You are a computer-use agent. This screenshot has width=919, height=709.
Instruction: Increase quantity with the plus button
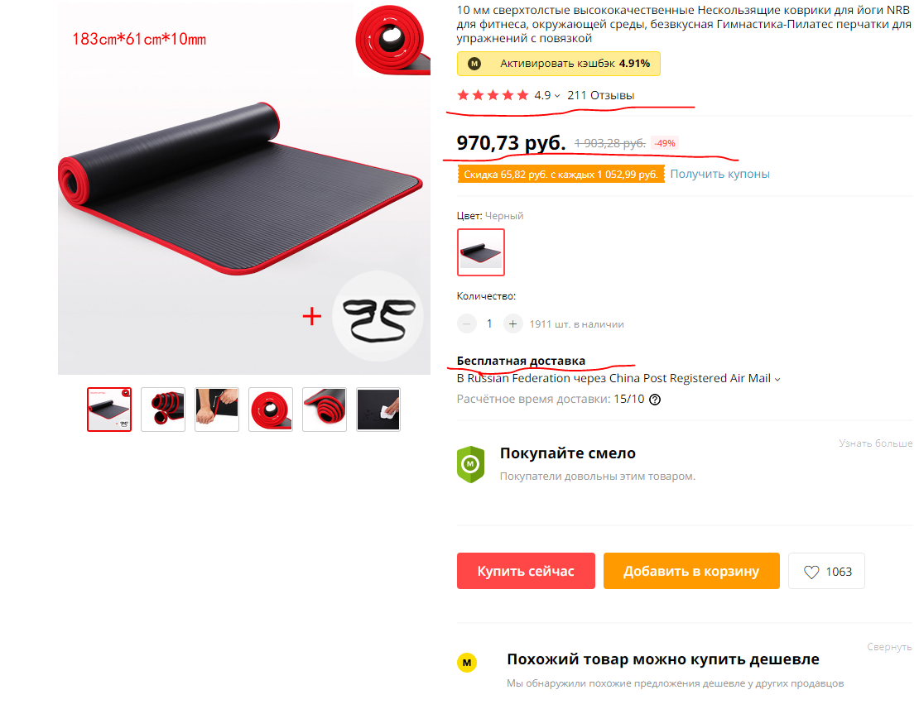click(512, 323)
